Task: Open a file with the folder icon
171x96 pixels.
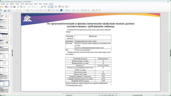Action: click(x=2, y=7)
